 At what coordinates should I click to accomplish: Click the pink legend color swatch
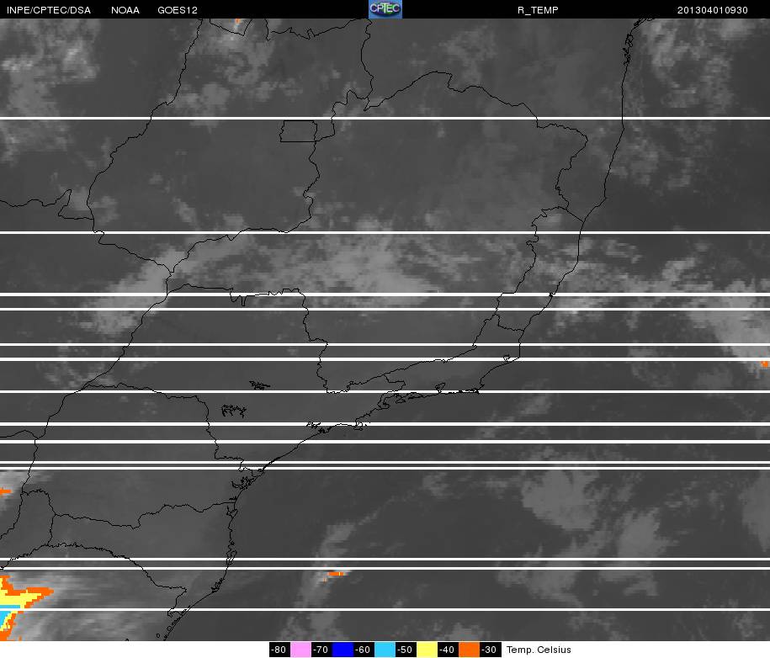(x=301, y=650)
